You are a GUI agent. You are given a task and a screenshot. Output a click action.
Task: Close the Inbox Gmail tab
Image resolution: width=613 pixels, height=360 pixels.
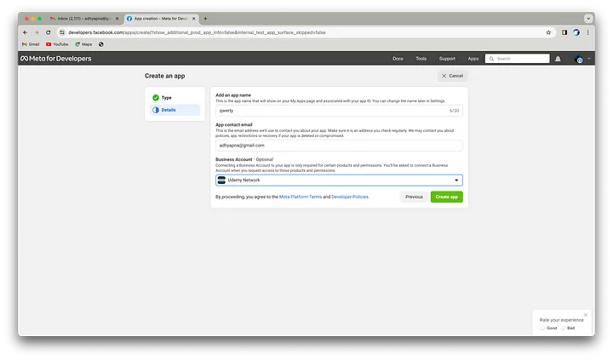click(x=117, y=19)
